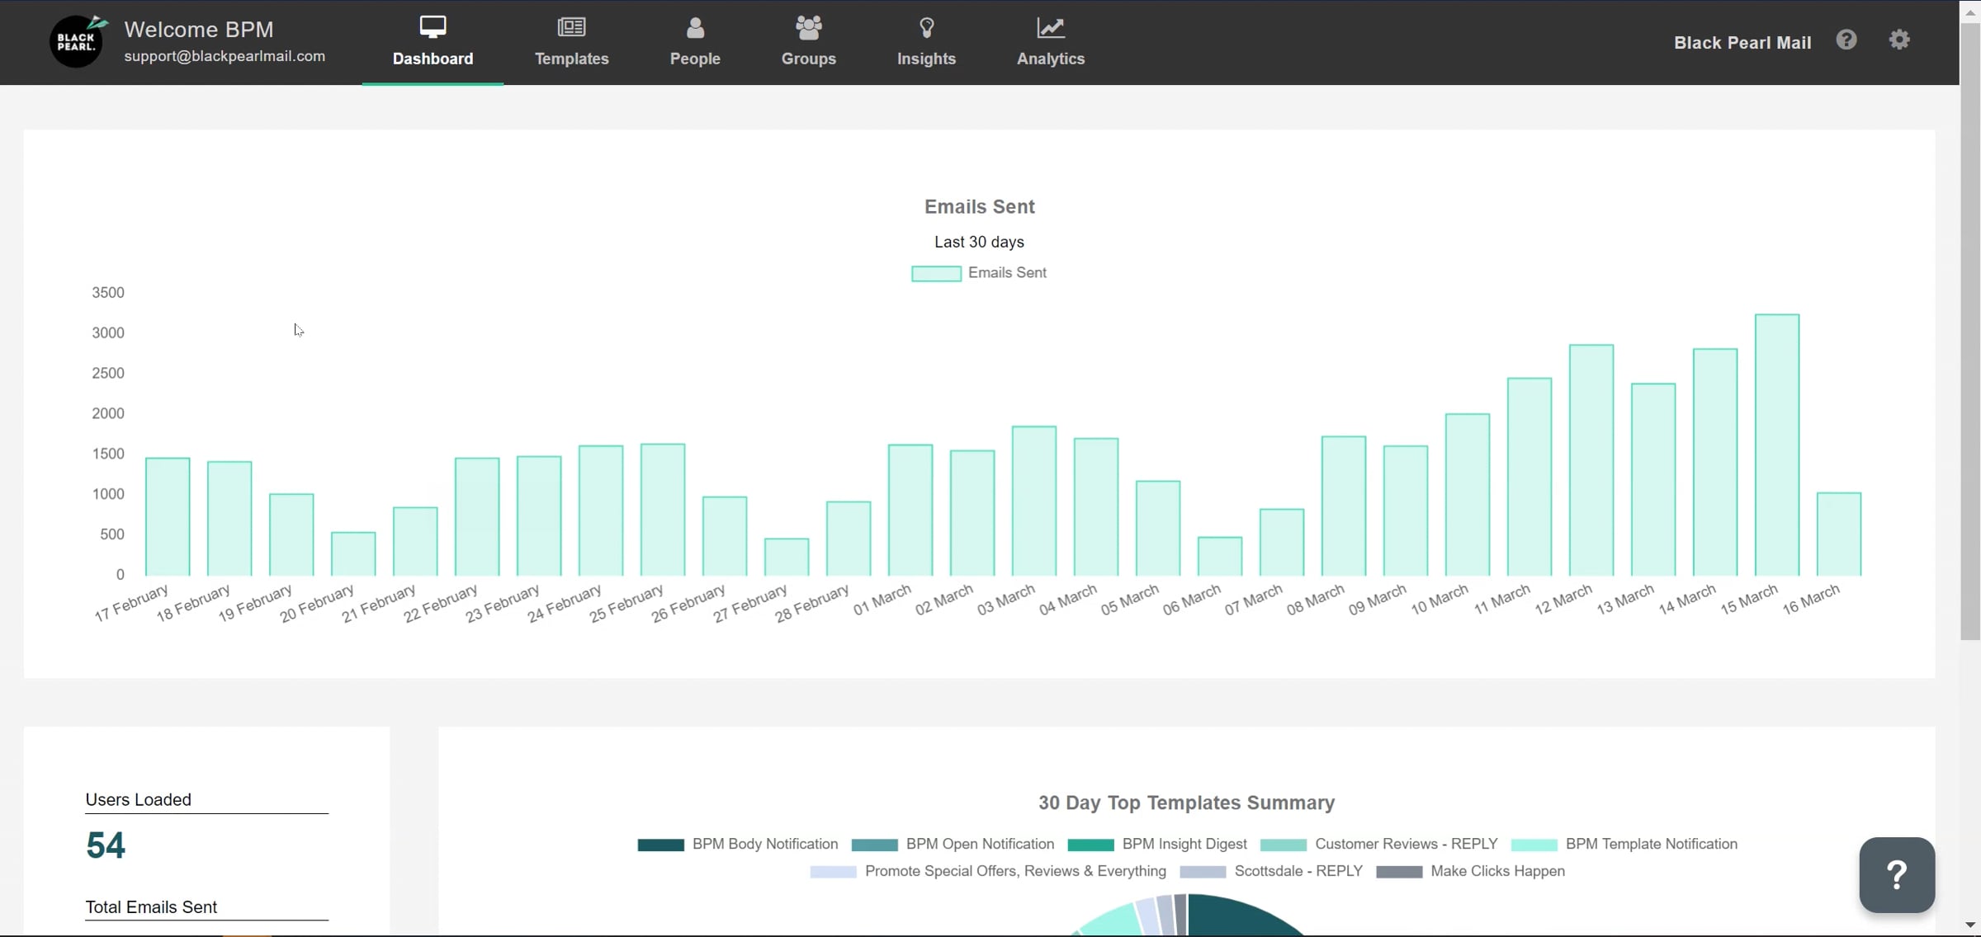1981x937 pixels.
Task: Open the Analytics chart icon
Action: coord(1051,27)
